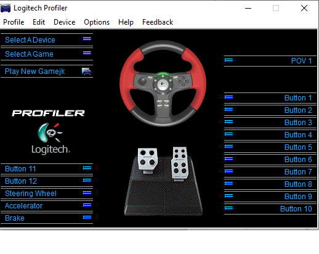
Task: Select the Accelerator label
Action: [x=23, y=206]
